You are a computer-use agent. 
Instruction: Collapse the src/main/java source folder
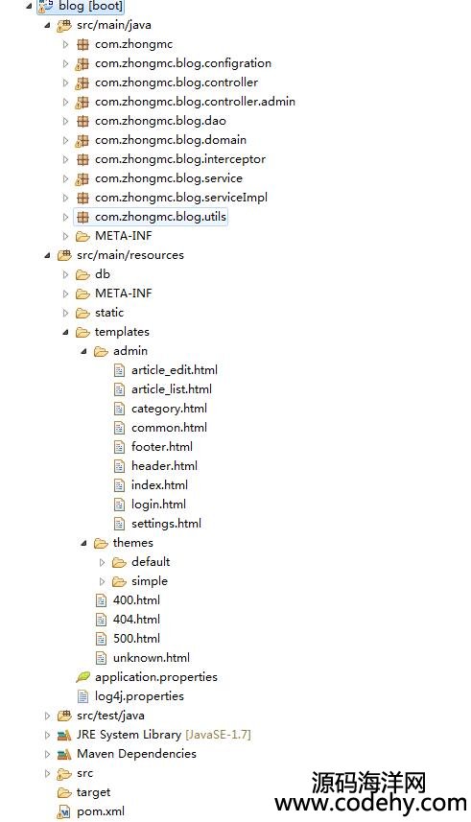[47, 25]
